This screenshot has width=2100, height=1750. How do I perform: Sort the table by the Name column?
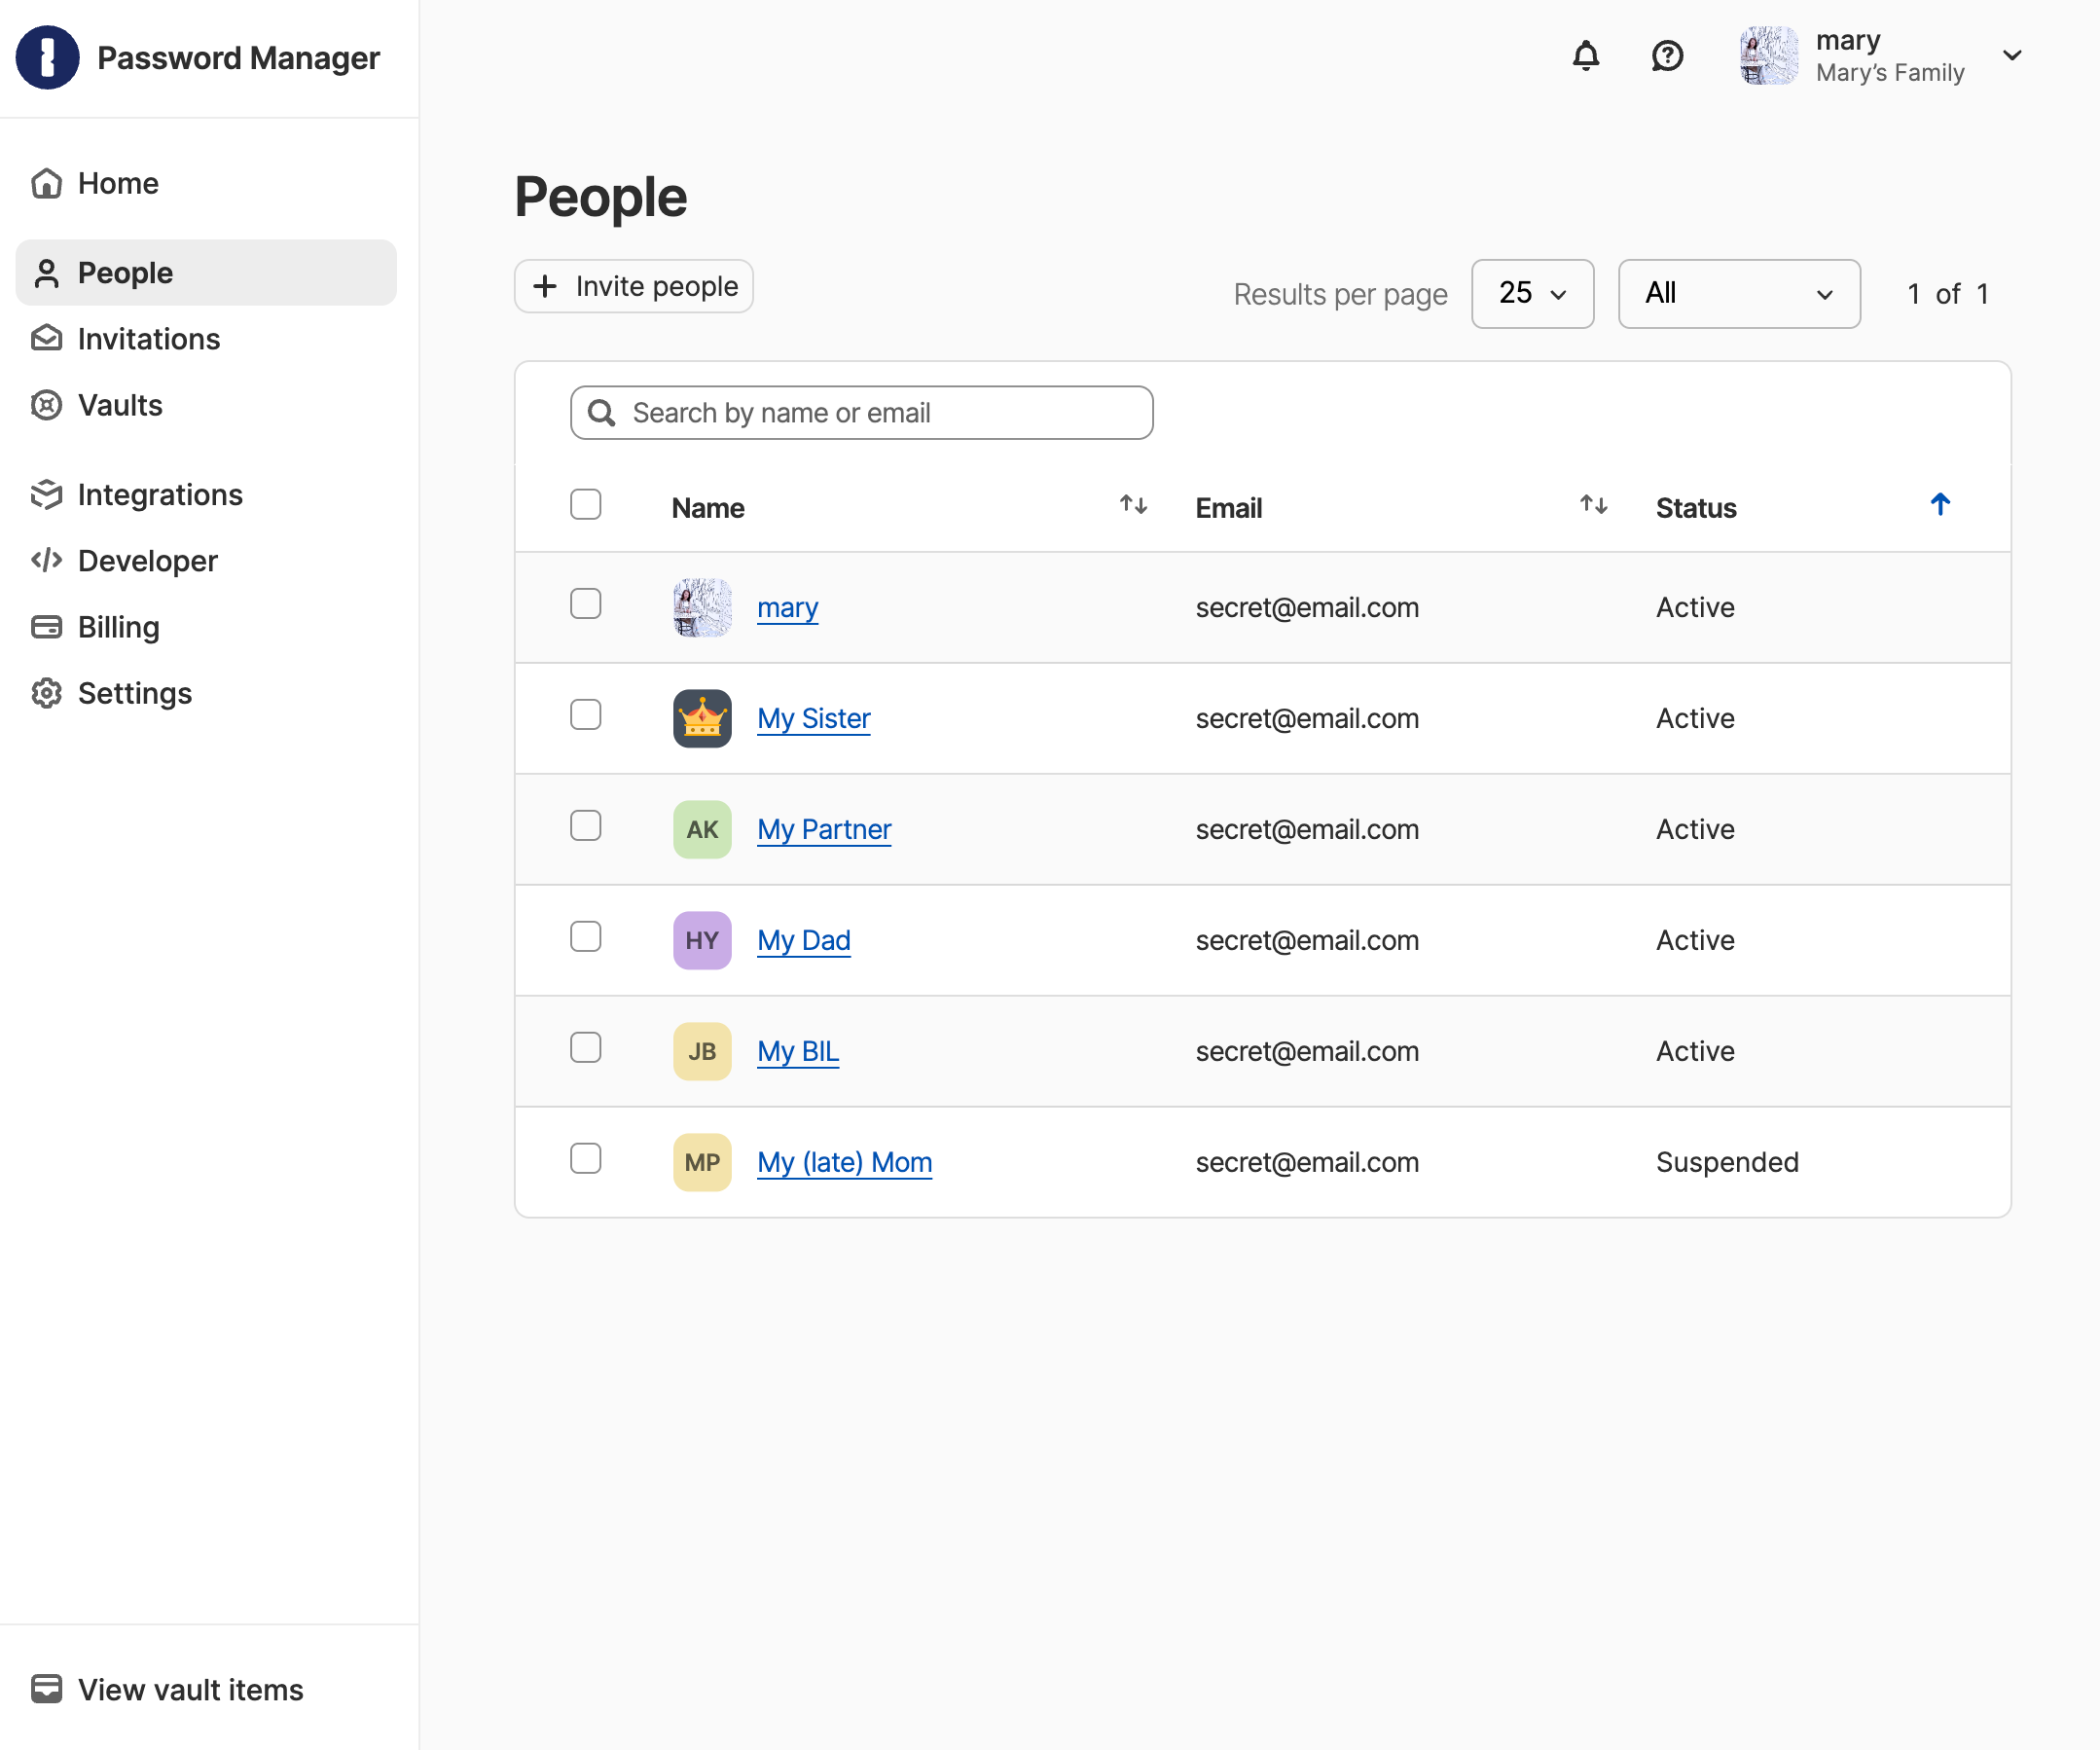(1132, 505)
